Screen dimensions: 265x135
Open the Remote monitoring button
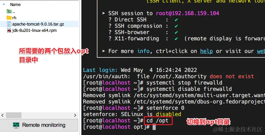pyautogui.click(x=39, y=125)
